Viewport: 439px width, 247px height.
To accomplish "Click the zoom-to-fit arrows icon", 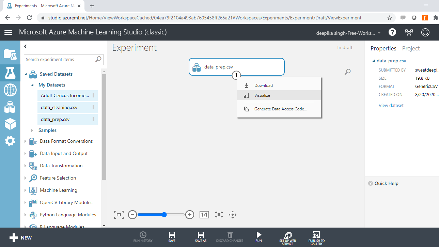I will pos(219,215).
